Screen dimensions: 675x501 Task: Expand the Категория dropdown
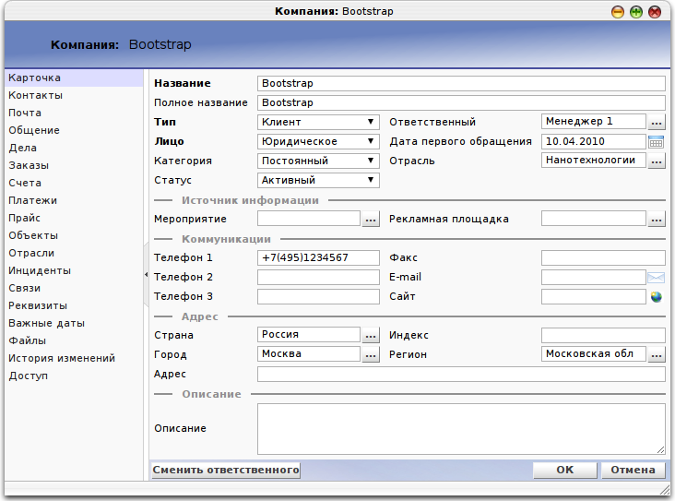[370, 161]
